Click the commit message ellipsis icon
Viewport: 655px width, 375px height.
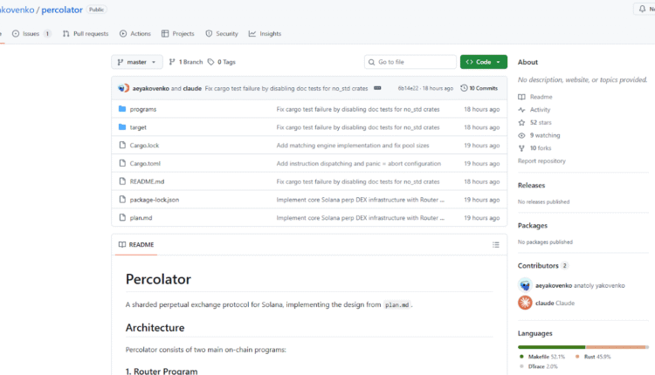click(377, 88)
